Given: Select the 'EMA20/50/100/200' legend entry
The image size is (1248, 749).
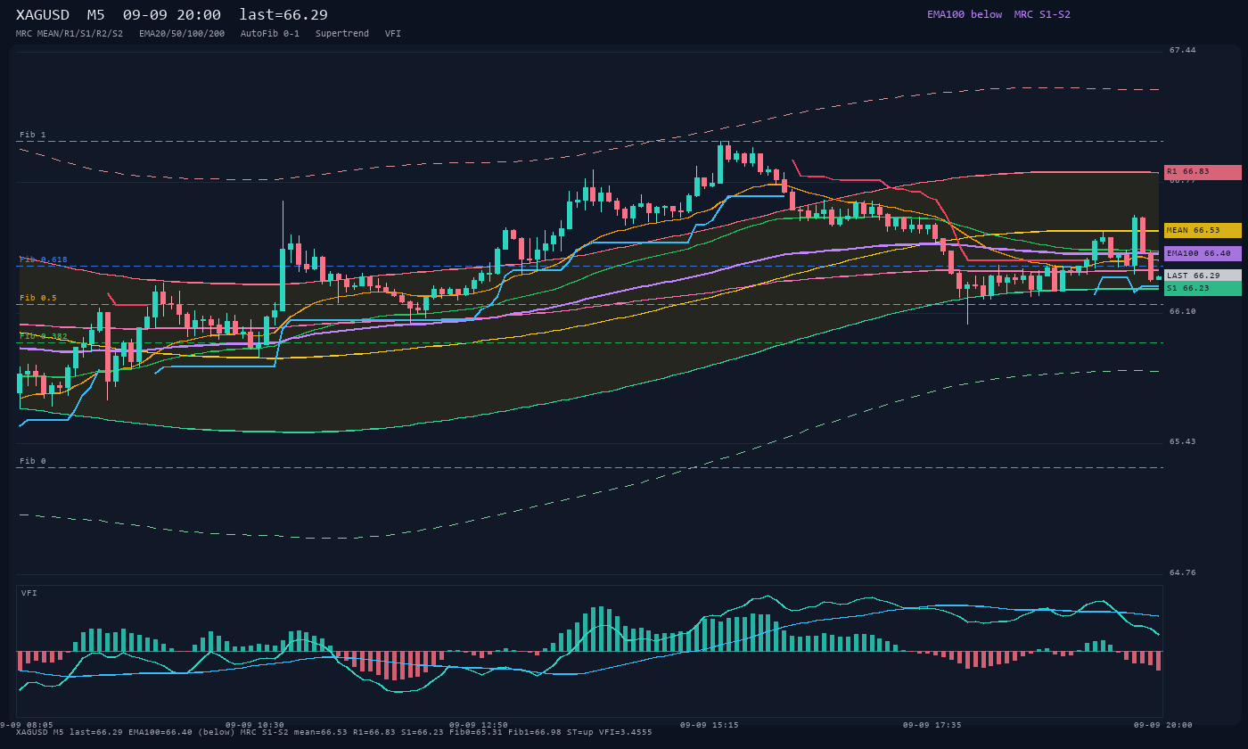Looking at the screenshot, I should (182, 33).
